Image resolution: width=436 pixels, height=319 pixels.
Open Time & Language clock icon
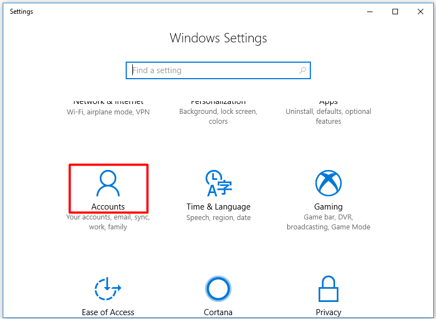click(219, 183)
